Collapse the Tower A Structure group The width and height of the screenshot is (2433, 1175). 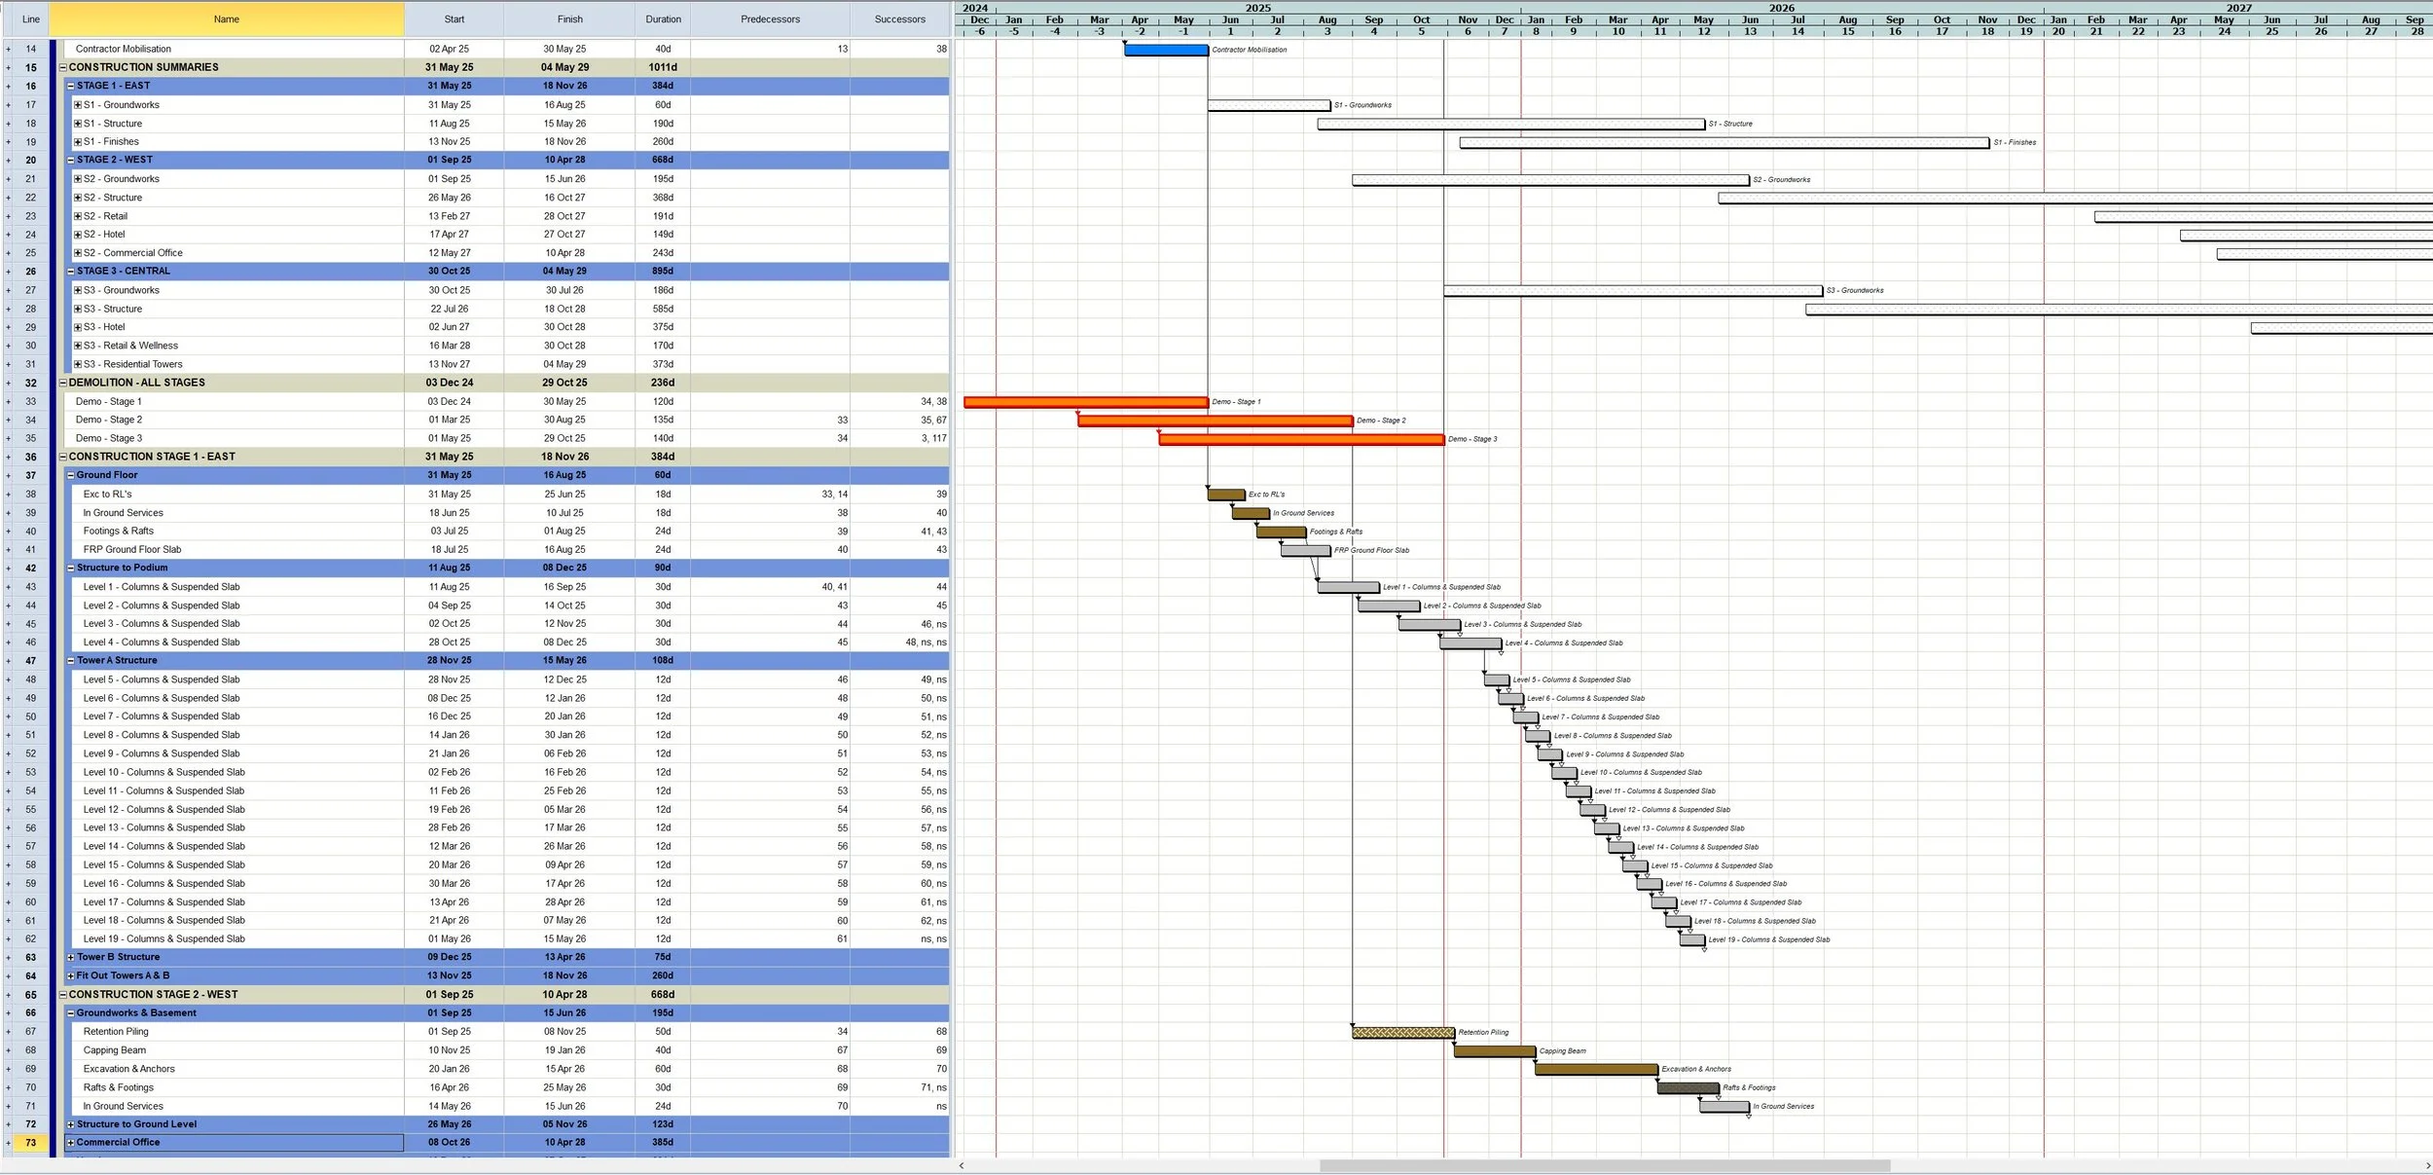(x=70, y=661)
